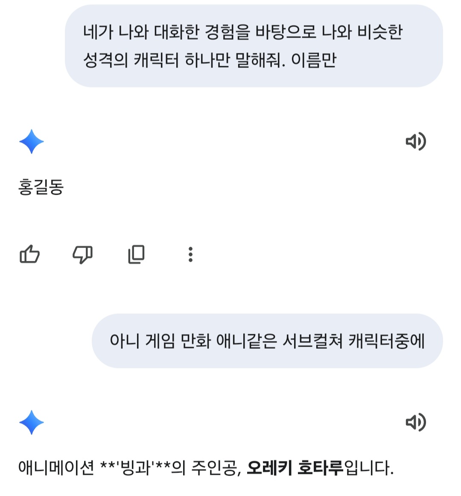Click the word 애니메이션 in the last response
Viewport: 461px width, 496px height.
coord(56,468)
